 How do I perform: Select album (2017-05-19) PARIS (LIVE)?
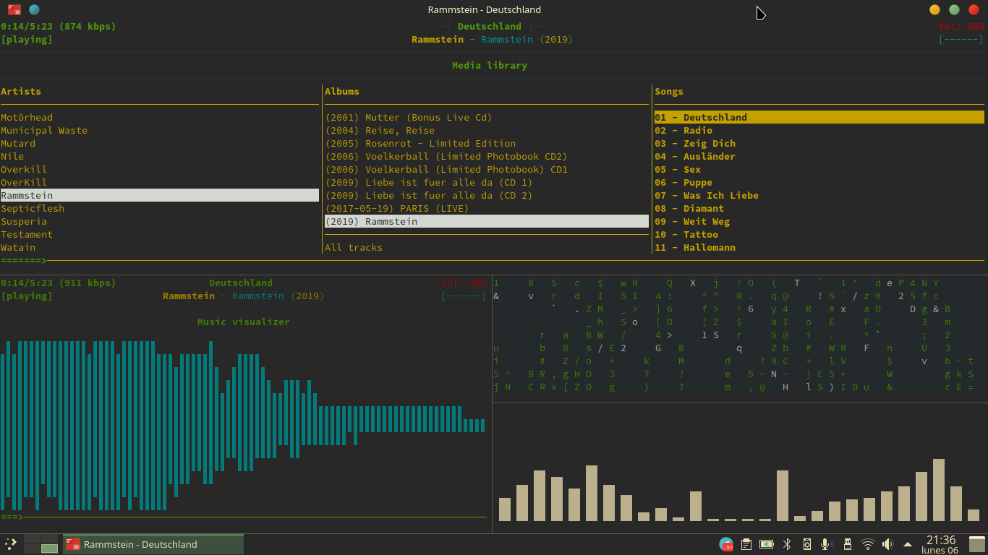pyautogui.click(x=397, y=209)
